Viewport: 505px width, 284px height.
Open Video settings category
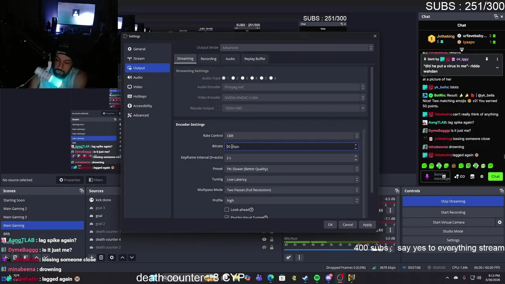pyautogui.click(x=148, y=87)
